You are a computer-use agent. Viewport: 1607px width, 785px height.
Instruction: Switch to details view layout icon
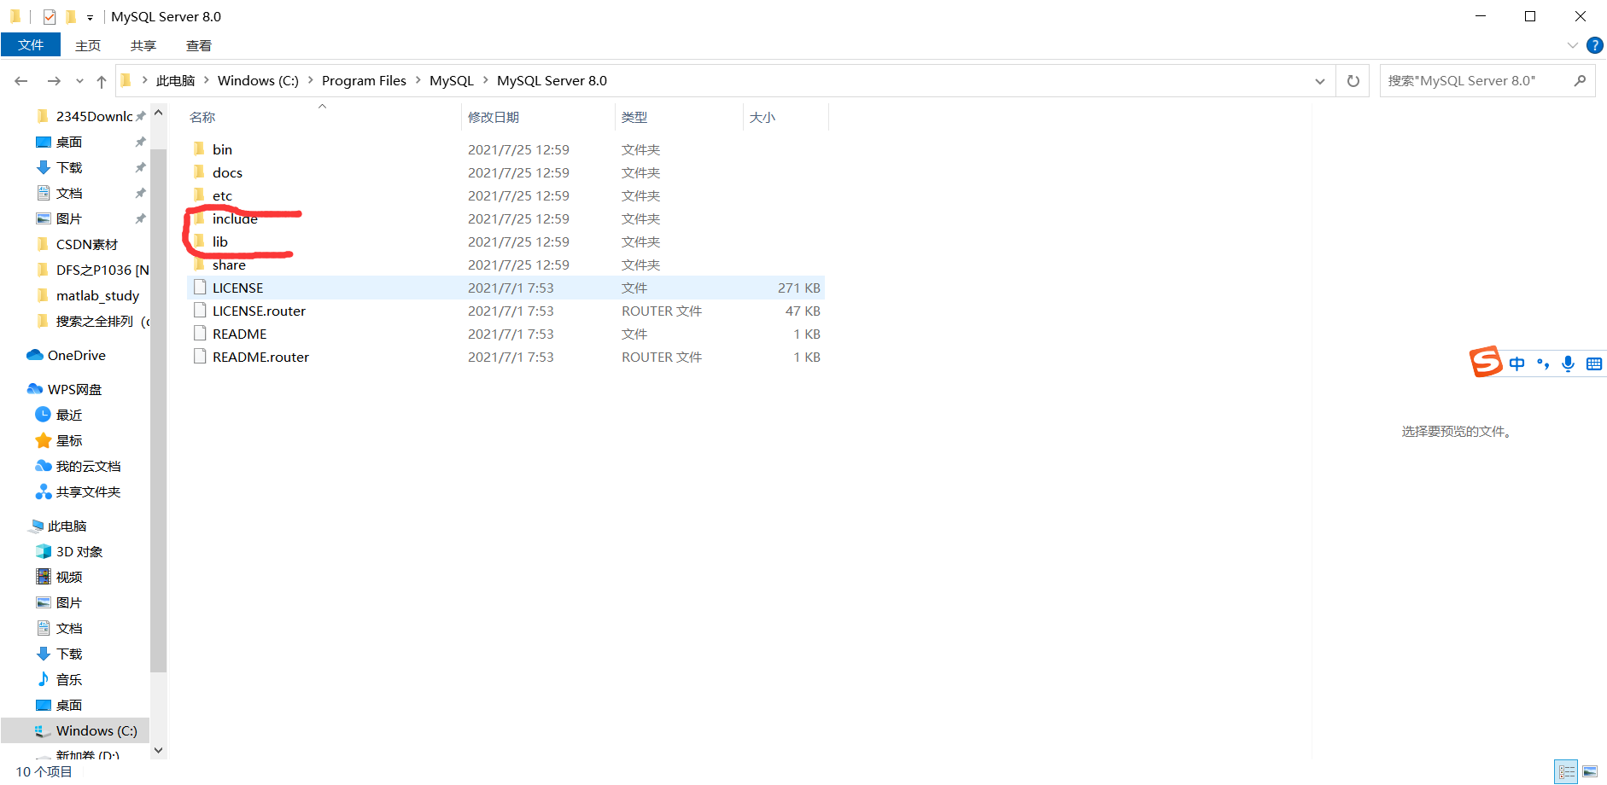1566,772
